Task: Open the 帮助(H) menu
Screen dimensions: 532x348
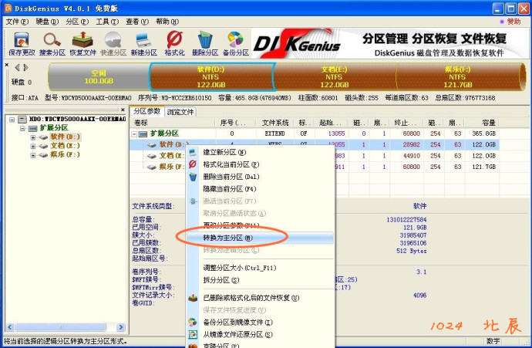Action: [x=167, y=22]
